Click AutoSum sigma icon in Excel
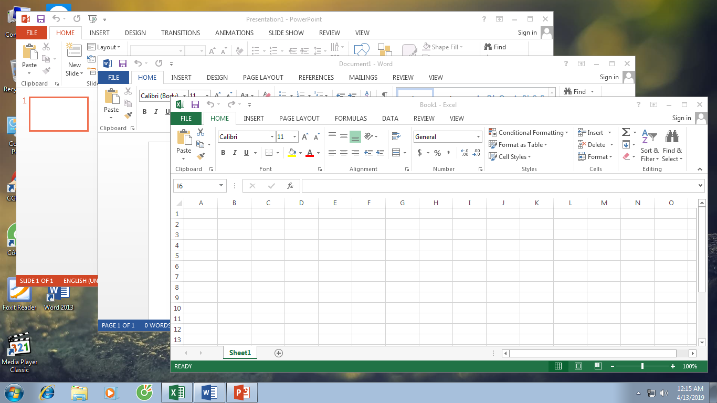Image resolution: width=717 pixels, height=403 pixels. coord(626,132)
